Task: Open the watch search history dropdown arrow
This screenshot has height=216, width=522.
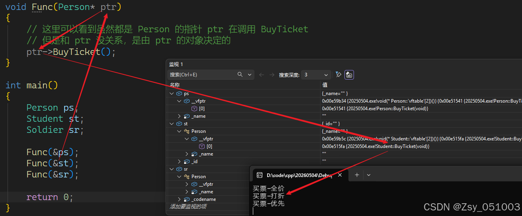Action: coord(250,75)
